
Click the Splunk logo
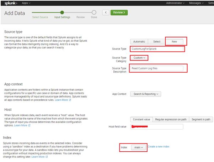11,3
